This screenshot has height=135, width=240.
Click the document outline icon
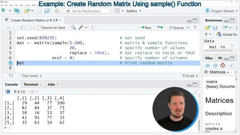(x=195, y=27)
